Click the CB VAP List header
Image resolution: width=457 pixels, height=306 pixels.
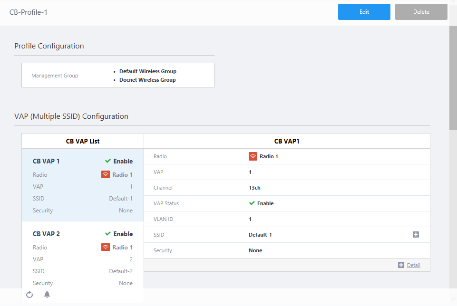83,141
